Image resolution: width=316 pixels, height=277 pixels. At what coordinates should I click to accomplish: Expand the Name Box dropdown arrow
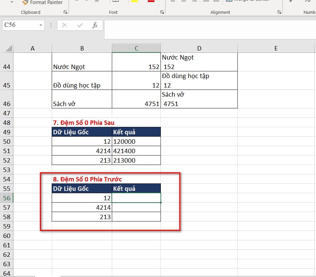tap(41, 25)
